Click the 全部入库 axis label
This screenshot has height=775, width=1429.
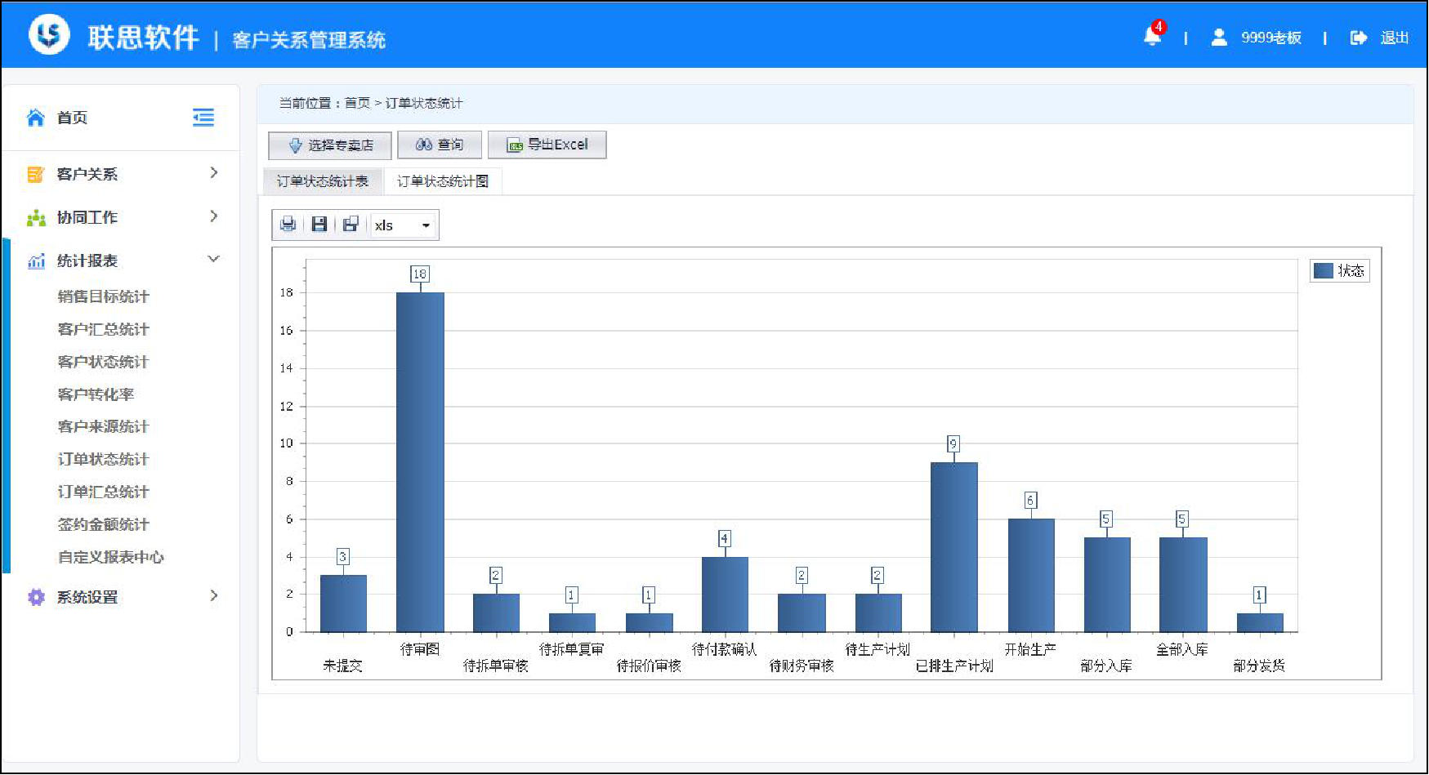1182,649
